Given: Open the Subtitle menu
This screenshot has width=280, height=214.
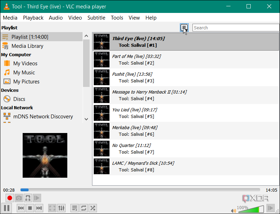Looking at the screenshot, I should (x=96, y=18).
